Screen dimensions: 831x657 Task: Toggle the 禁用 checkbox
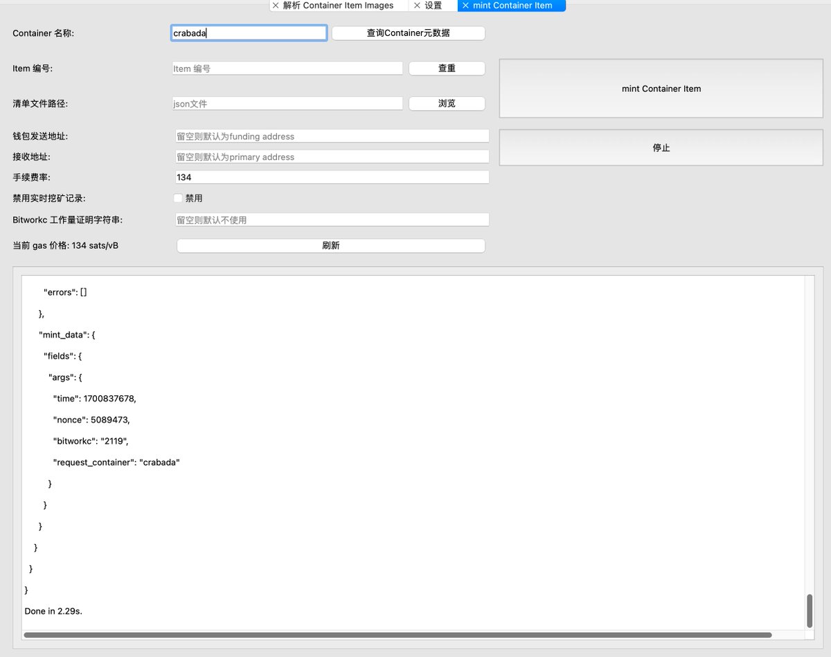tap(179, 198)
